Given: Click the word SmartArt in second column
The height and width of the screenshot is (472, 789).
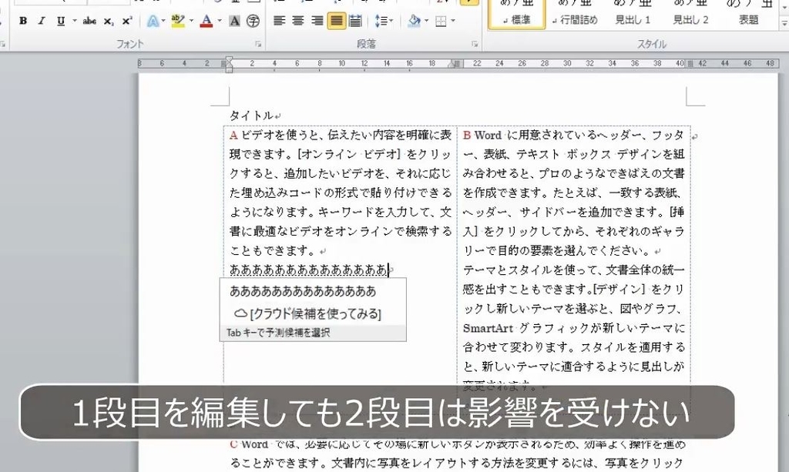Looking at the screenshot, I should coord(488,328).
